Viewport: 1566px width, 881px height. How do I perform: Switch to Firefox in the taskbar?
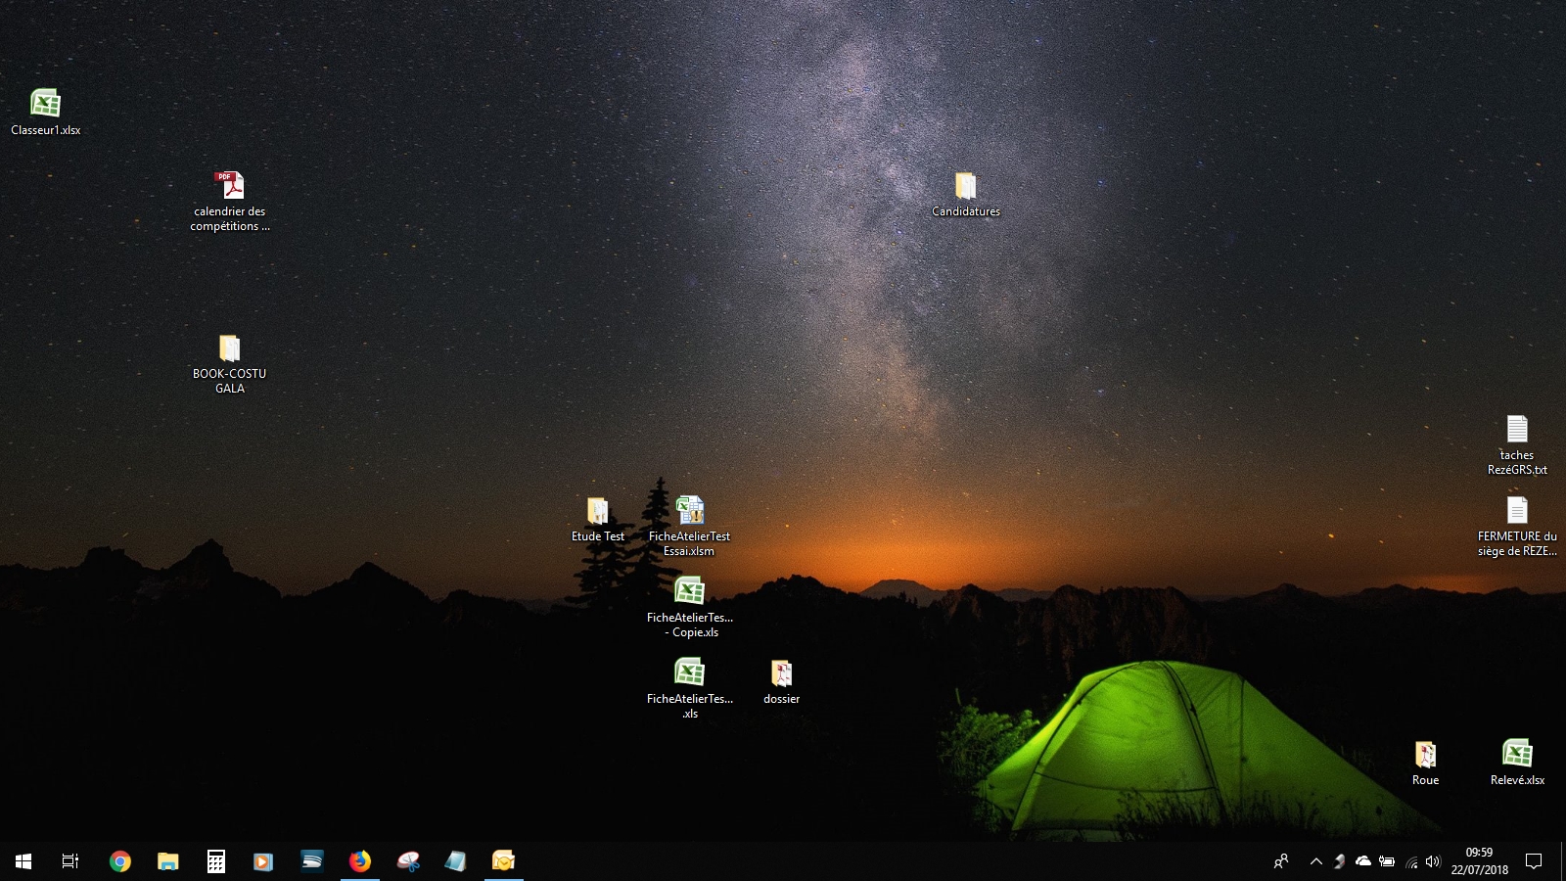[360, 861]
